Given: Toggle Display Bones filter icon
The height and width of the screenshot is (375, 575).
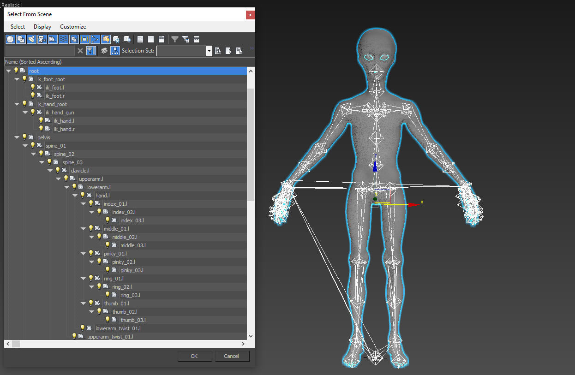Looking at the screenshot, I should pyautogui.click(x=95, y=39).
